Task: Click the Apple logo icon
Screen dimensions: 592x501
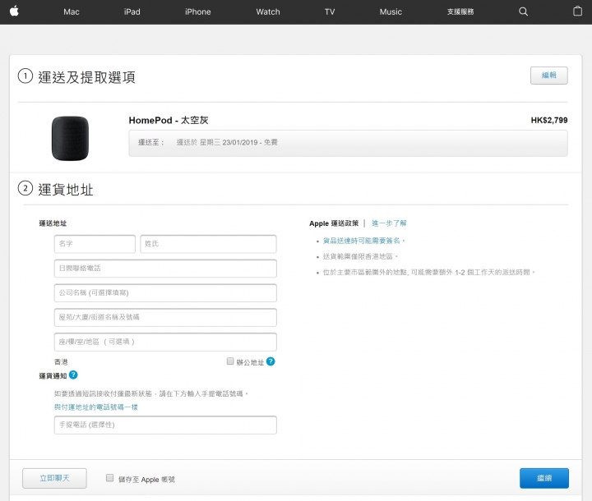Action: [x=14, y=11]
